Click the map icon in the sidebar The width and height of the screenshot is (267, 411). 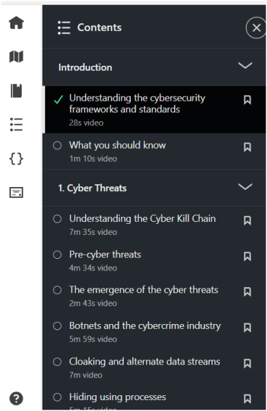tap(16, 57)
